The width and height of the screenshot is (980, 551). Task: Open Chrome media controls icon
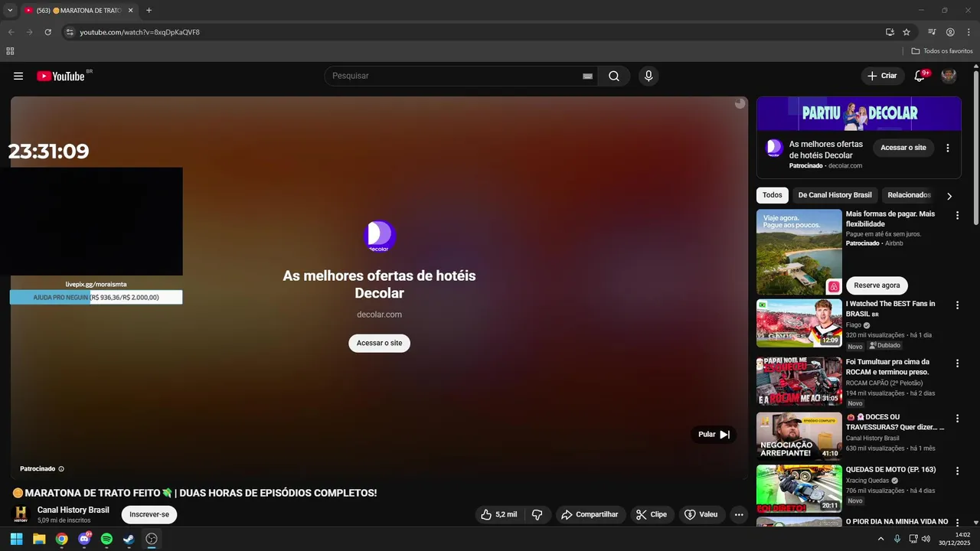932,32
